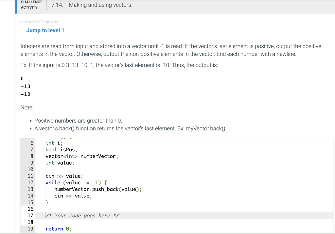This screenshot has width=335, height=234.
Task: Place cursor on the Your code goes here comment
Action: pos(82,215)
